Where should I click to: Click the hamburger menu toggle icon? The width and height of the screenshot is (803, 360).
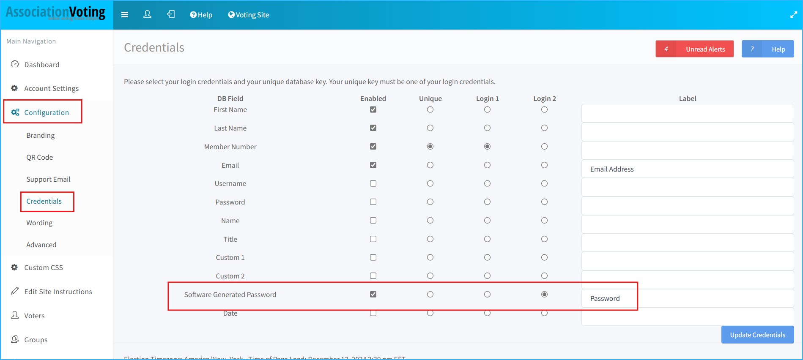coord(124,15)
